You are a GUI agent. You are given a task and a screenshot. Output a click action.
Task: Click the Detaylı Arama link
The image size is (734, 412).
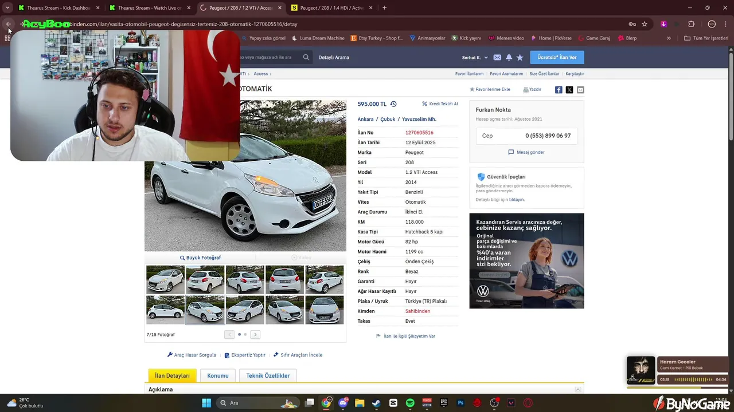[x=334, y=57]
